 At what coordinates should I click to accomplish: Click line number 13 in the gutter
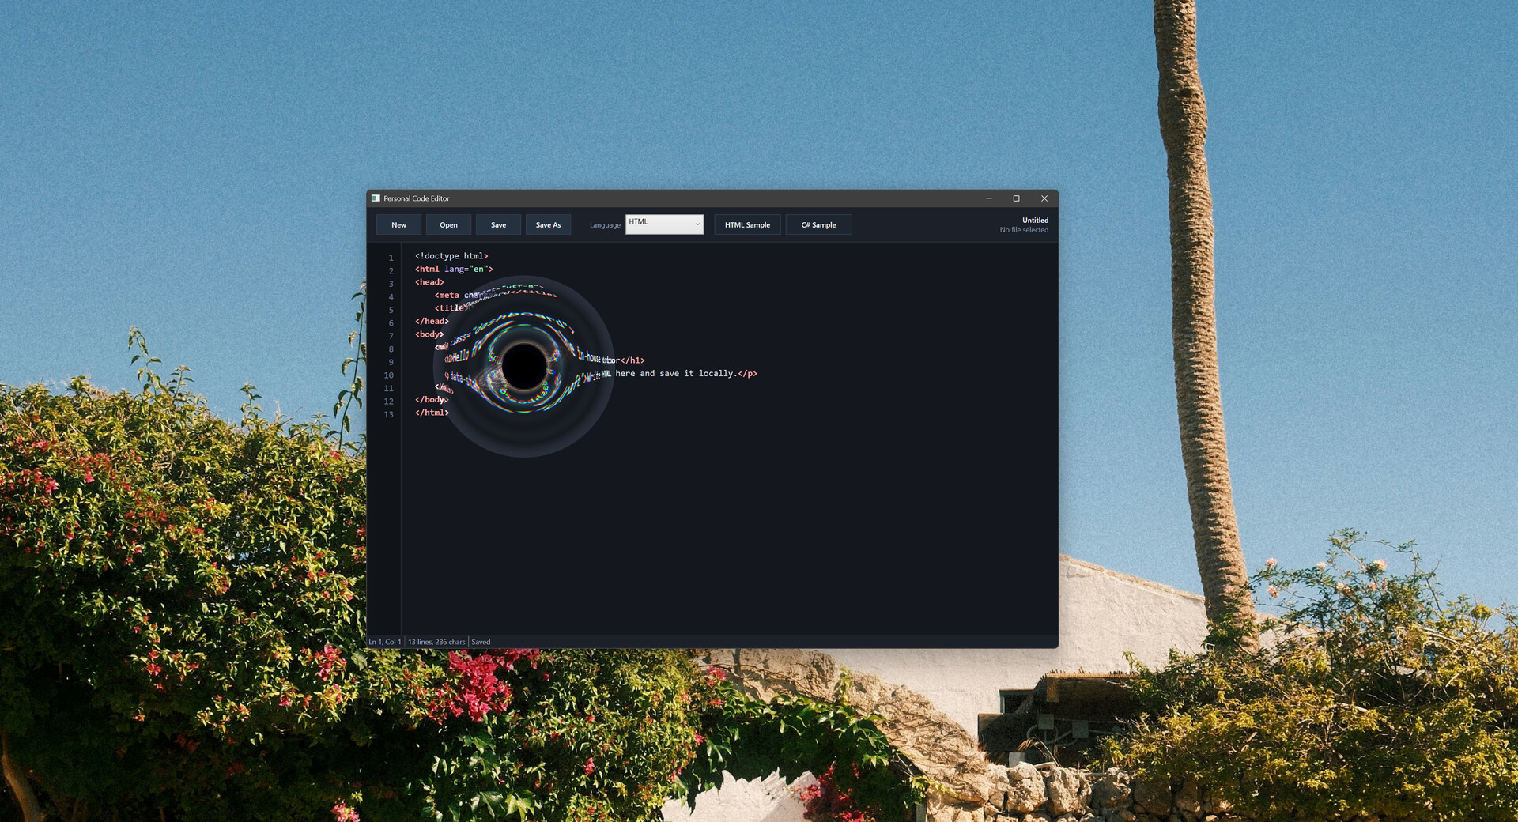pos(388,414)
